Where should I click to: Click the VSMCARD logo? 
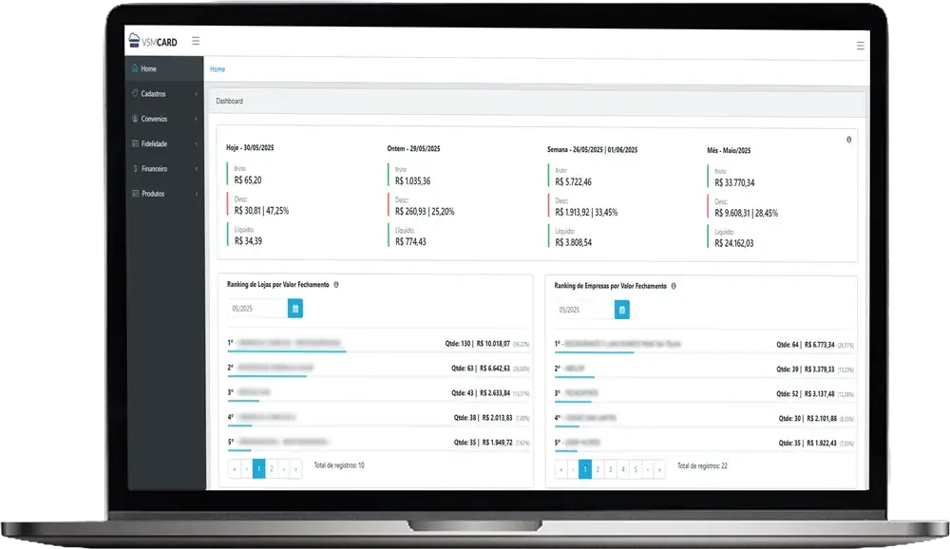point(152,41)
